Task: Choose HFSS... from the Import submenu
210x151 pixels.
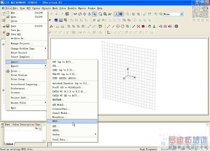Action: (x=72, y=121)
